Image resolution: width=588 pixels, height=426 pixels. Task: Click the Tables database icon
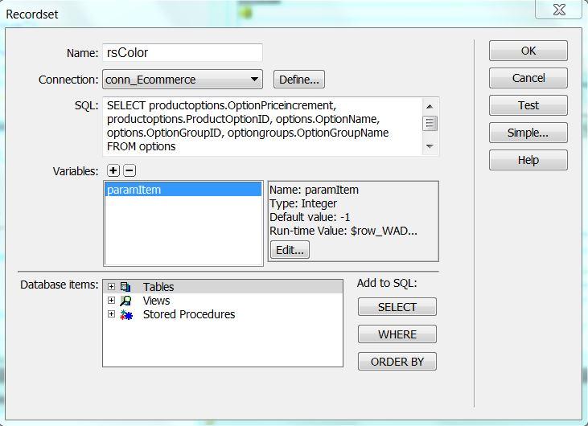[125, 287]
